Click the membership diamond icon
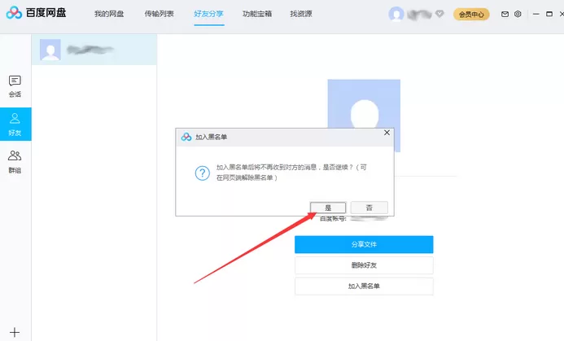This screenshot has width=564, height=341. click(x=439, y=14)
